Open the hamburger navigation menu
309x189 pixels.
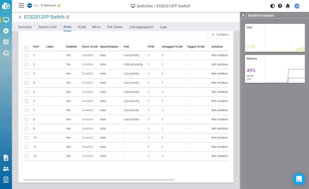(x=21, y=5)
